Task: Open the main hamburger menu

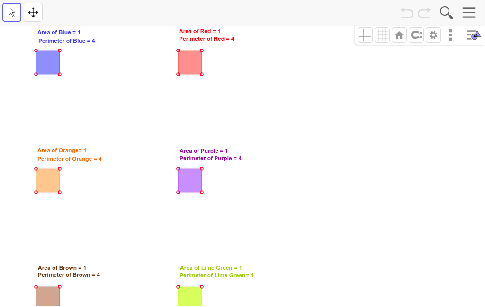Action: [469, 13]
